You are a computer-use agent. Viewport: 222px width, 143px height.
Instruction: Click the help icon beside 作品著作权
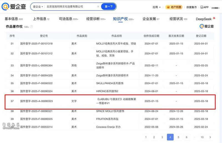tap(31, 27)
